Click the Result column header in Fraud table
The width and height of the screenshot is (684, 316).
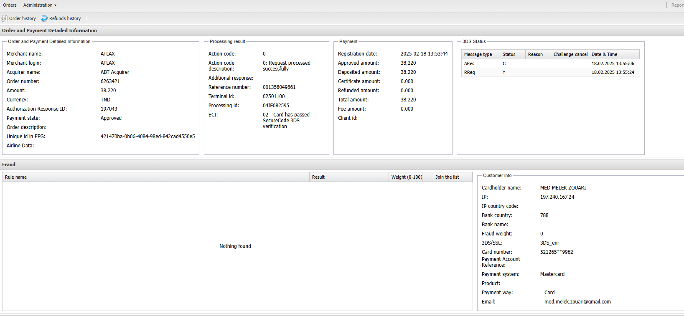coord(318,177)
